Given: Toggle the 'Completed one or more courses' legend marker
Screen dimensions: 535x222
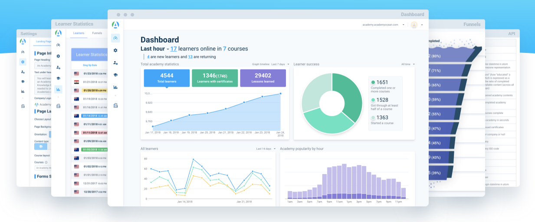Looking at the screenshot, I should pyautogui.click(x=373, y=82).
